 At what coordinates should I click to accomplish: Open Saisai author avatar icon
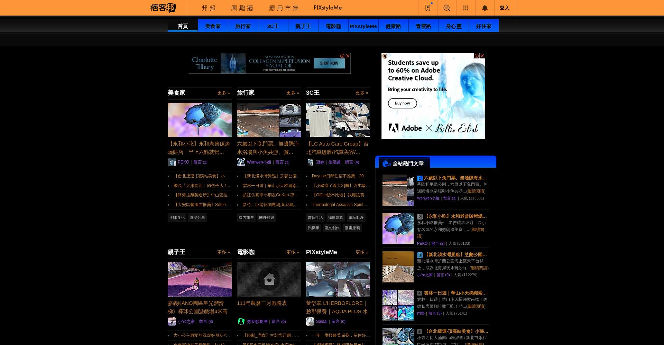(310, 321)
